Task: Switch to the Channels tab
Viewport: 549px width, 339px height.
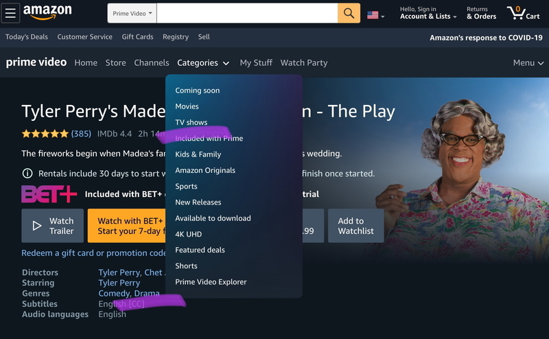Action: 151,62
